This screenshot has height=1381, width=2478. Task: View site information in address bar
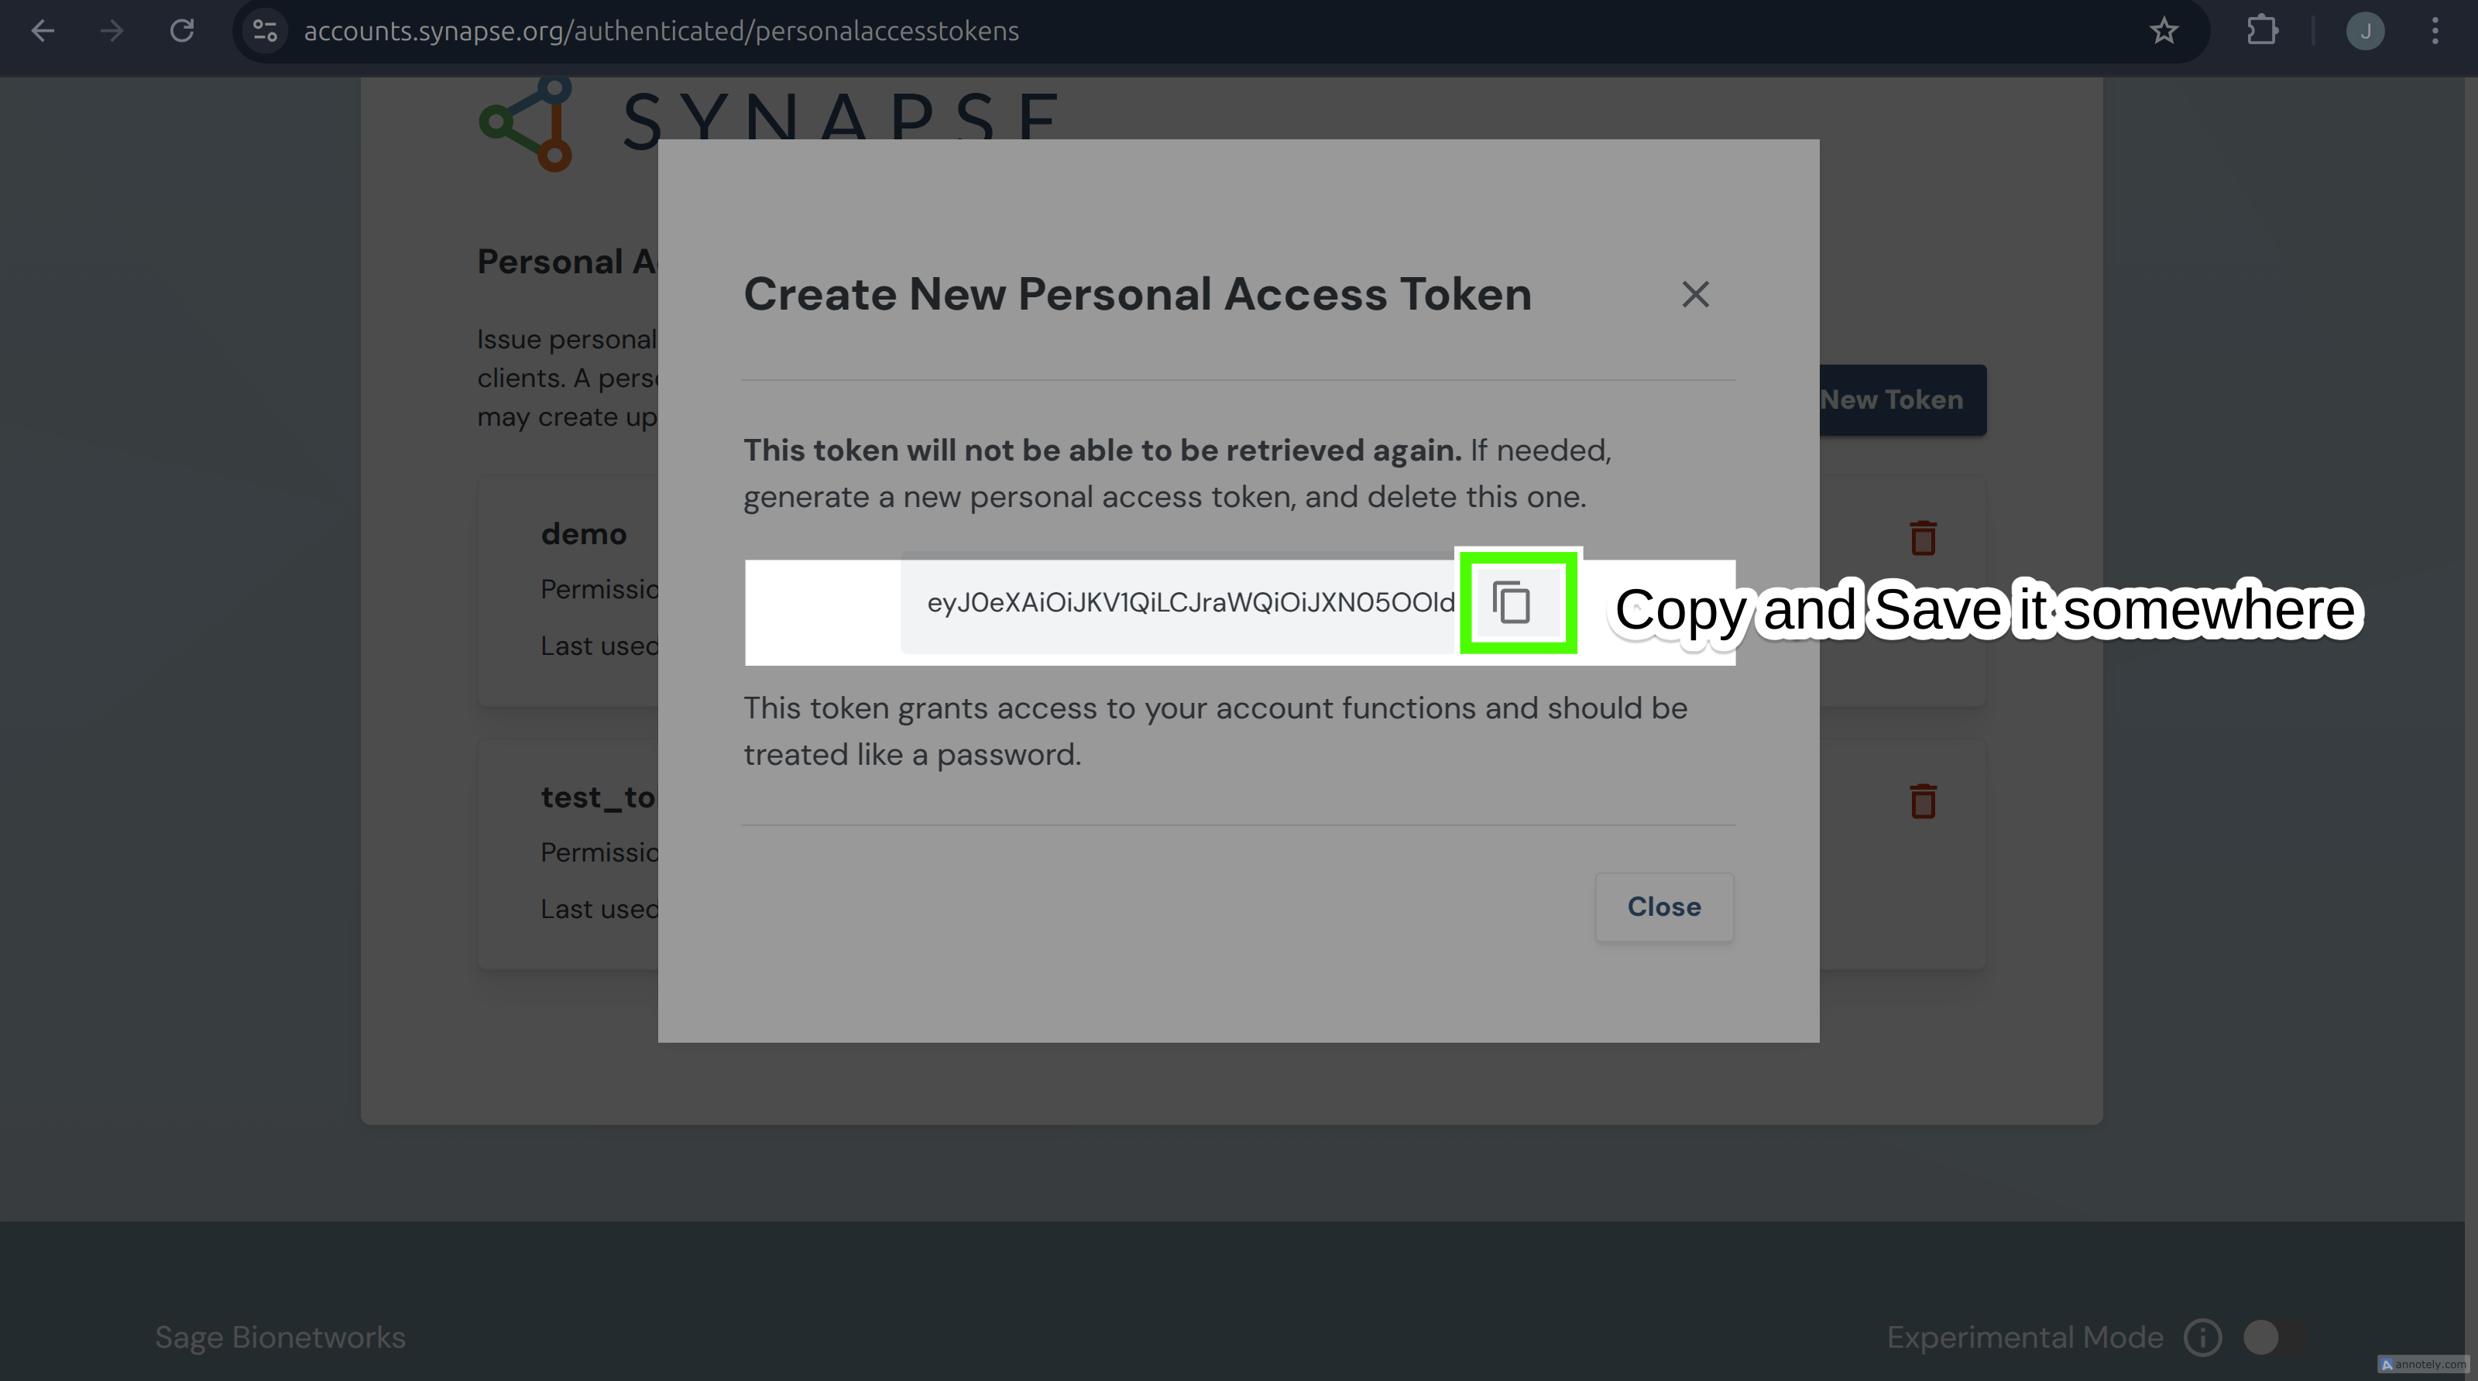pyautogui.click(x=265, y=31)
